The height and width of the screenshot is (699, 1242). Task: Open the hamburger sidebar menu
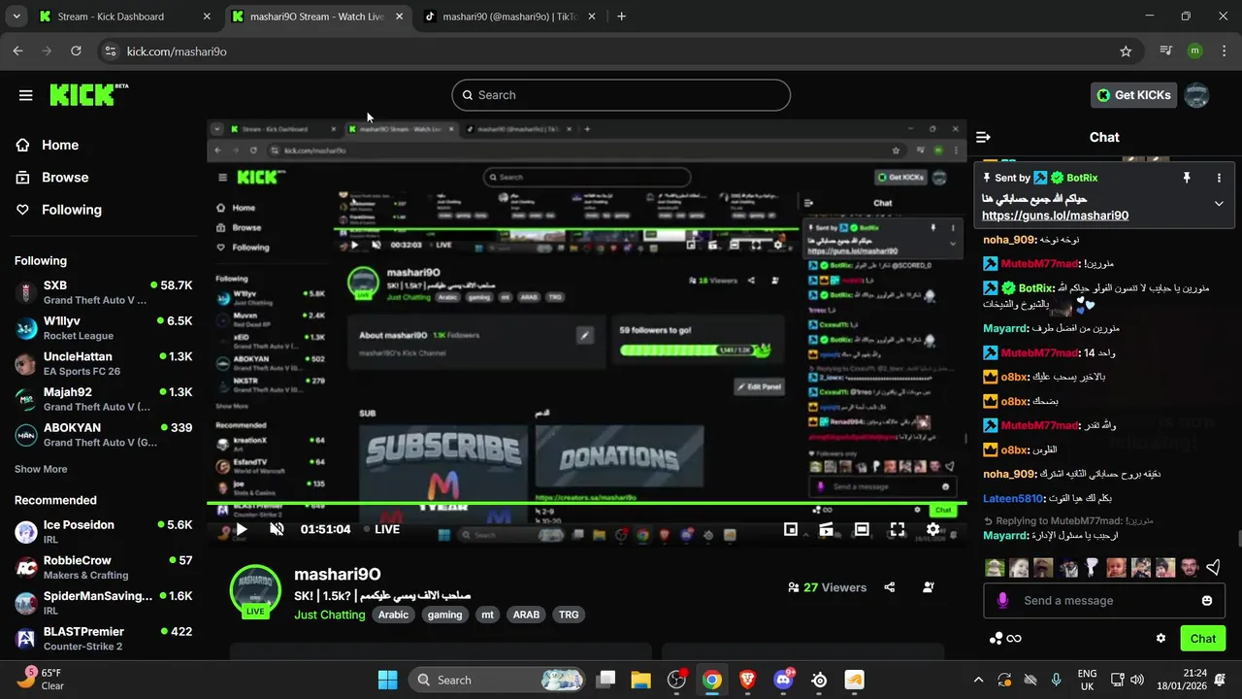point(26,95)
